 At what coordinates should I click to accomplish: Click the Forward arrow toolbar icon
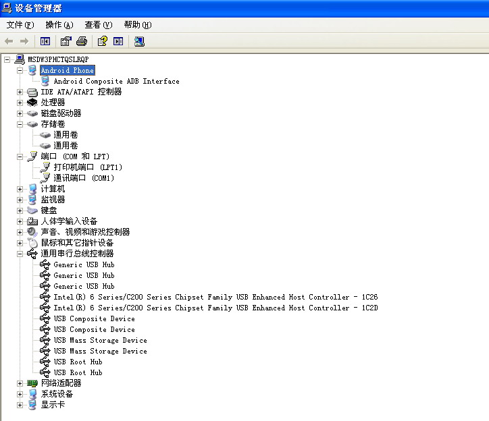(x=24, y=41)
